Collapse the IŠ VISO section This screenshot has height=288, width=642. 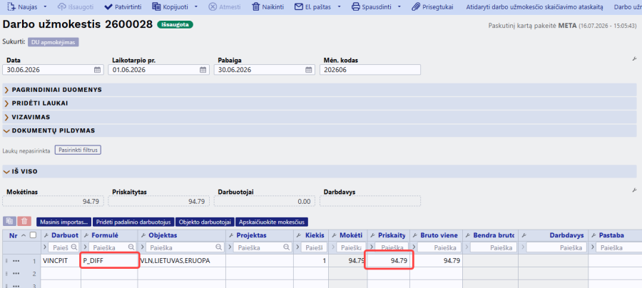click(x=320, y=171)
